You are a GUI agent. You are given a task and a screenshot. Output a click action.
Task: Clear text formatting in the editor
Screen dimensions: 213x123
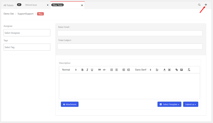point(189,70)
